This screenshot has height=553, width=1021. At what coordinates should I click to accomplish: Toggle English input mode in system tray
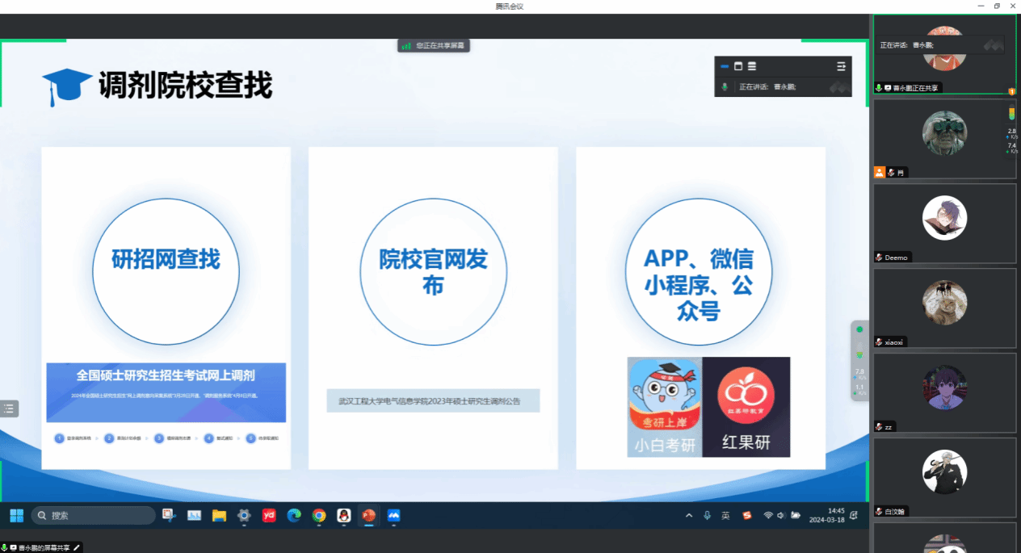coord(725,515)
